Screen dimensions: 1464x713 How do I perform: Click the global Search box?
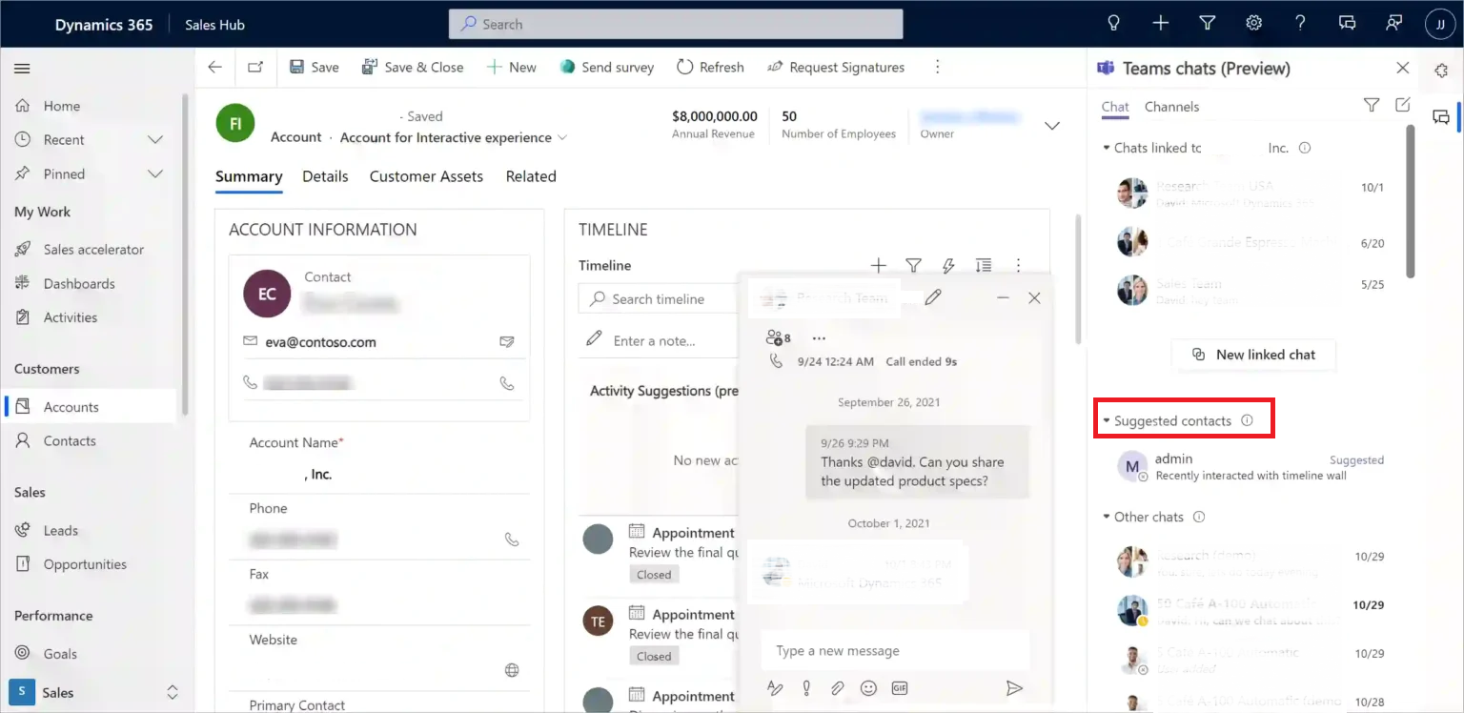pyautogui.click(x=676, y=25)
